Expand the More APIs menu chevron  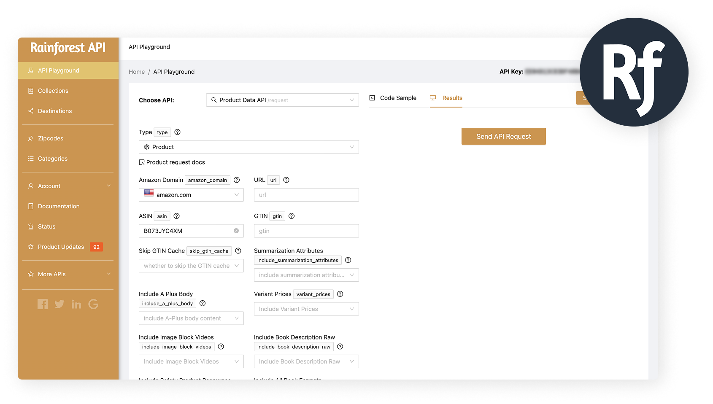coord(109,274)
